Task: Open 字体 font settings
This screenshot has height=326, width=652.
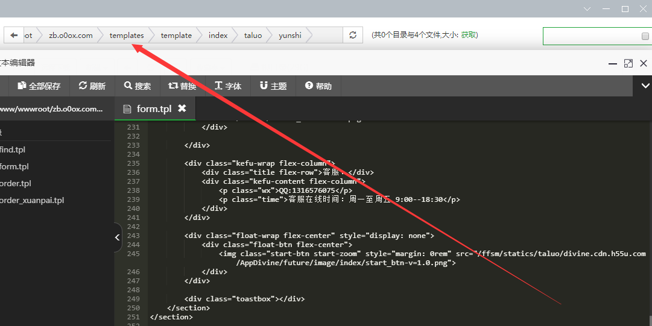Action: (228, 86)
